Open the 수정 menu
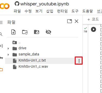The image size is (102, 93). coord(28,11)
